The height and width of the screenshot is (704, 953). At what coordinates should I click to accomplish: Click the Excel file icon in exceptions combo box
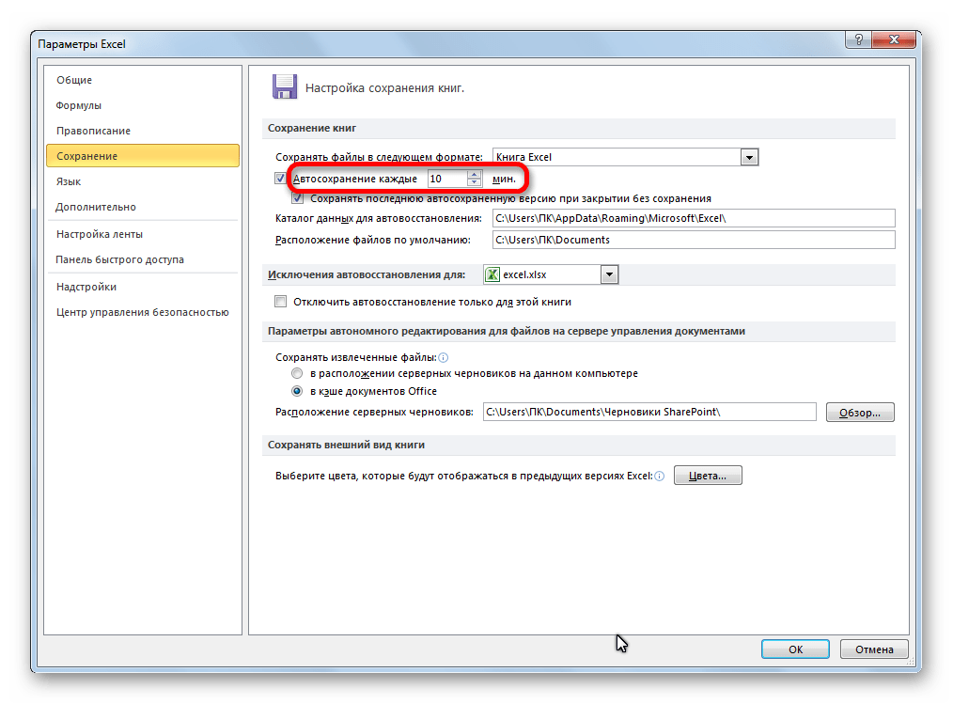(492, 274)
